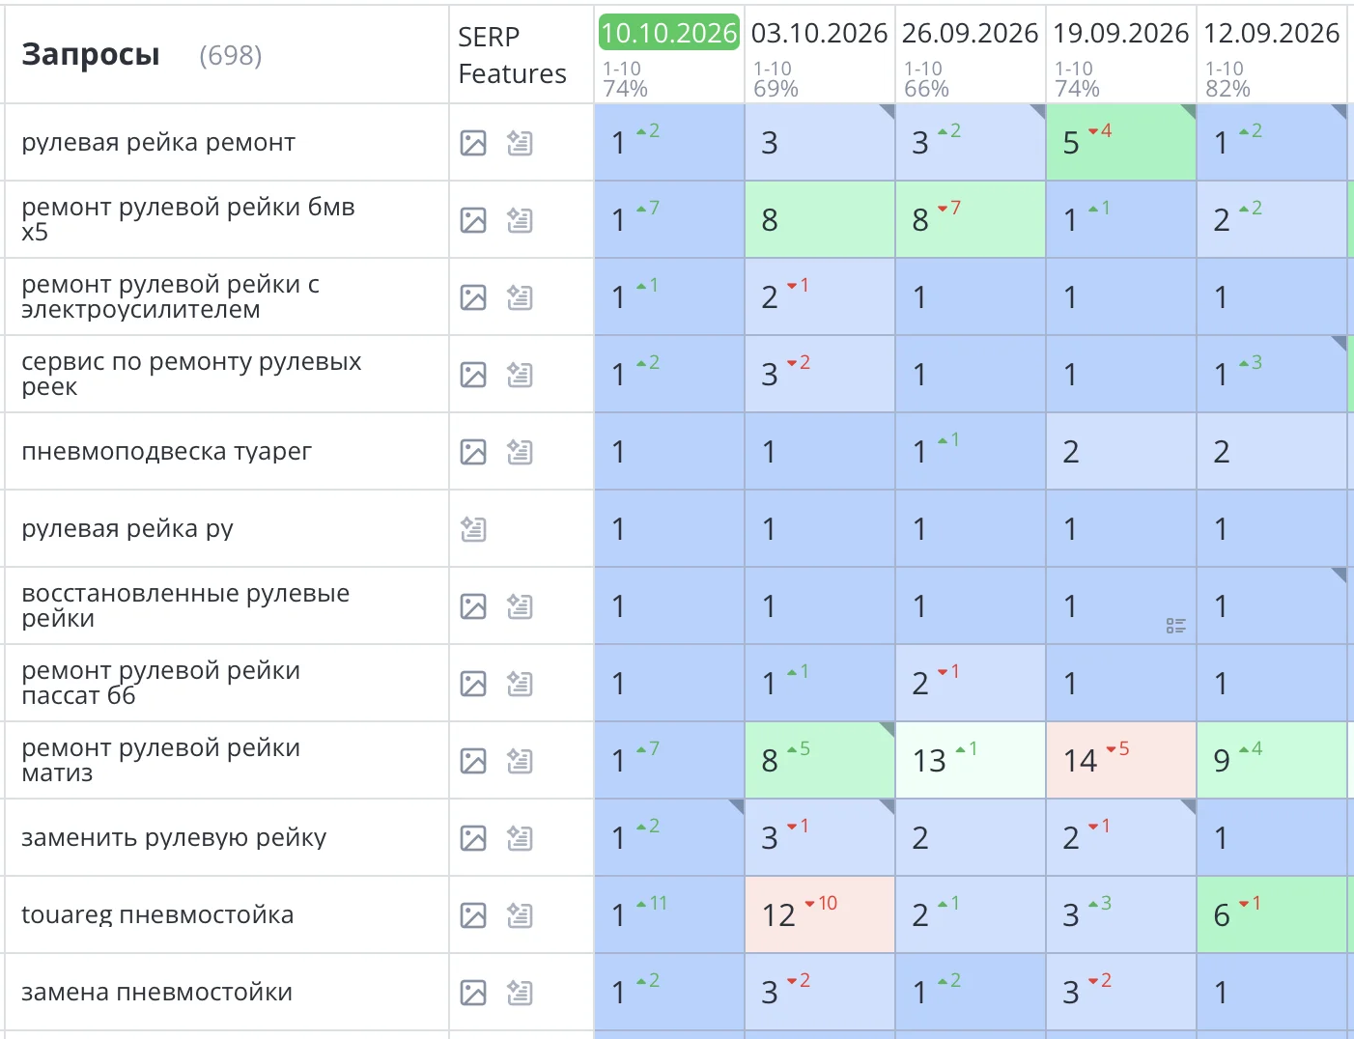Open query ремонт рулевой рейки матиз
The height and width of the screenshot is (1039, 1354).
point(160,760)
